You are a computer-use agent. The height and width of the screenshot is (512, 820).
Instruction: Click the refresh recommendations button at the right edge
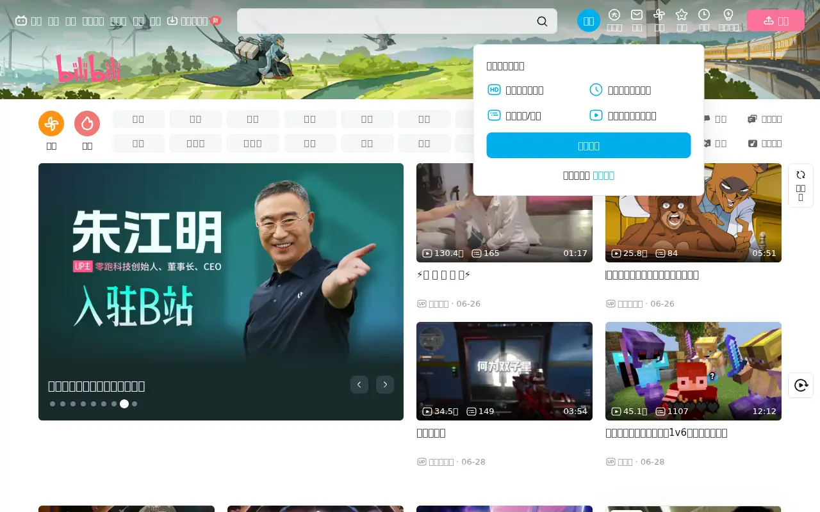click(801, 186)
